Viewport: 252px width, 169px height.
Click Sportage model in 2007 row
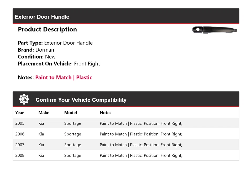click(73, 145)
